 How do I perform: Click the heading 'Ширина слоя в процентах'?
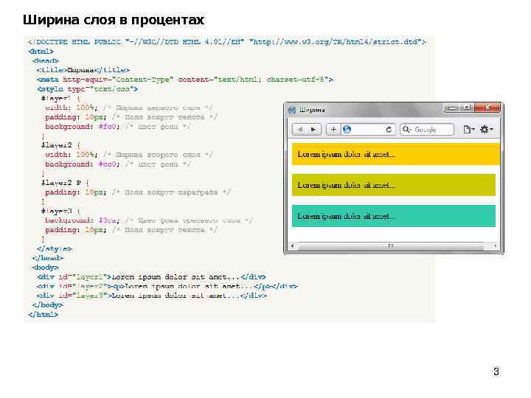pyautogui.click(x=114, y=20)
